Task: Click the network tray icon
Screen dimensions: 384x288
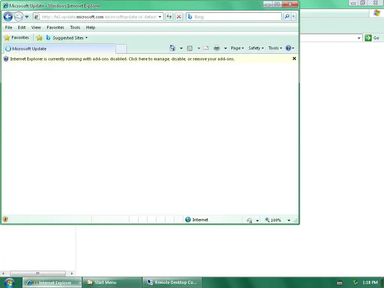Action: point(355,283)
